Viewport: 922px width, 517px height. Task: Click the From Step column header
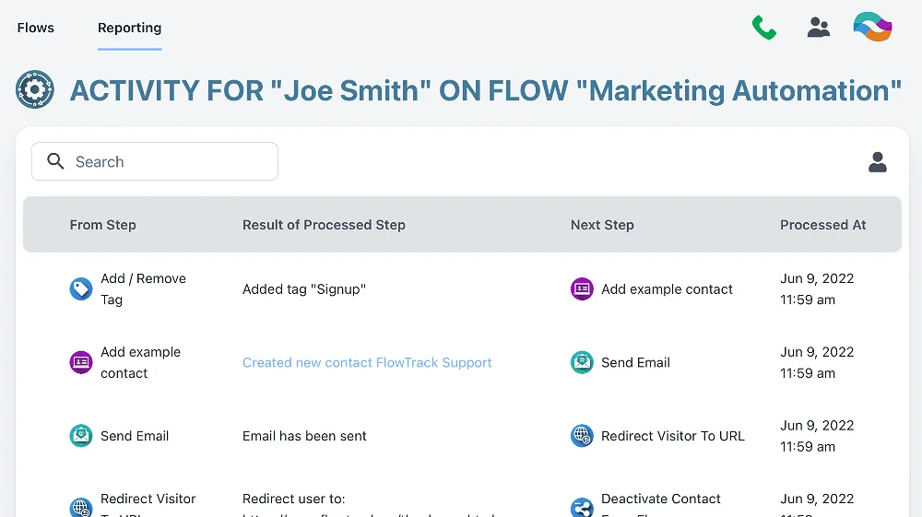(x=102, y=225)
